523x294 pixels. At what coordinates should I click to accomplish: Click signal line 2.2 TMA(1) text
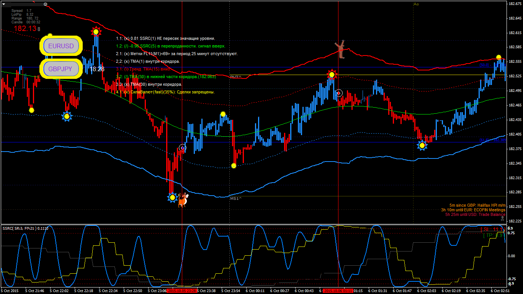click(148, 61)
